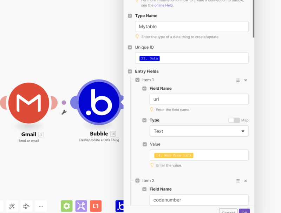Click the Bubble module number badge 16
This screenshot has height=213, width=281.
113,134
